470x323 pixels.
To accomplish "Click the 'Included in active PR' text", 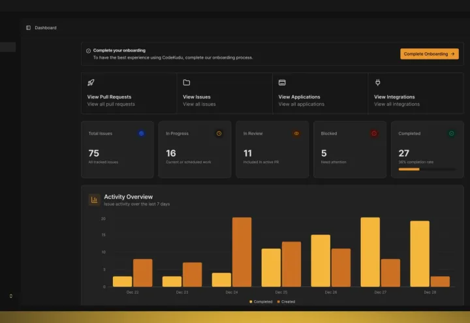I will [261, 162].
